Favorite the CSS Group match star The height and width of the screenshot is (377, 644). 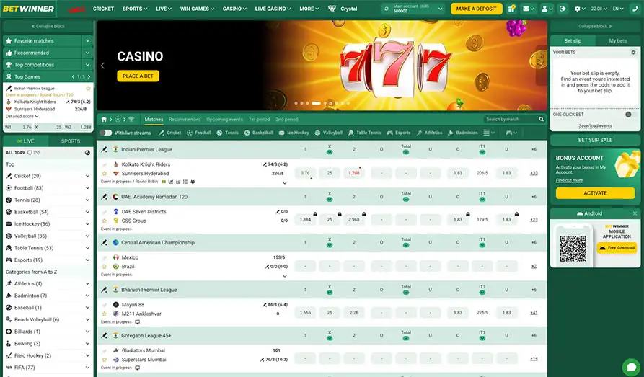click(105, 221)
